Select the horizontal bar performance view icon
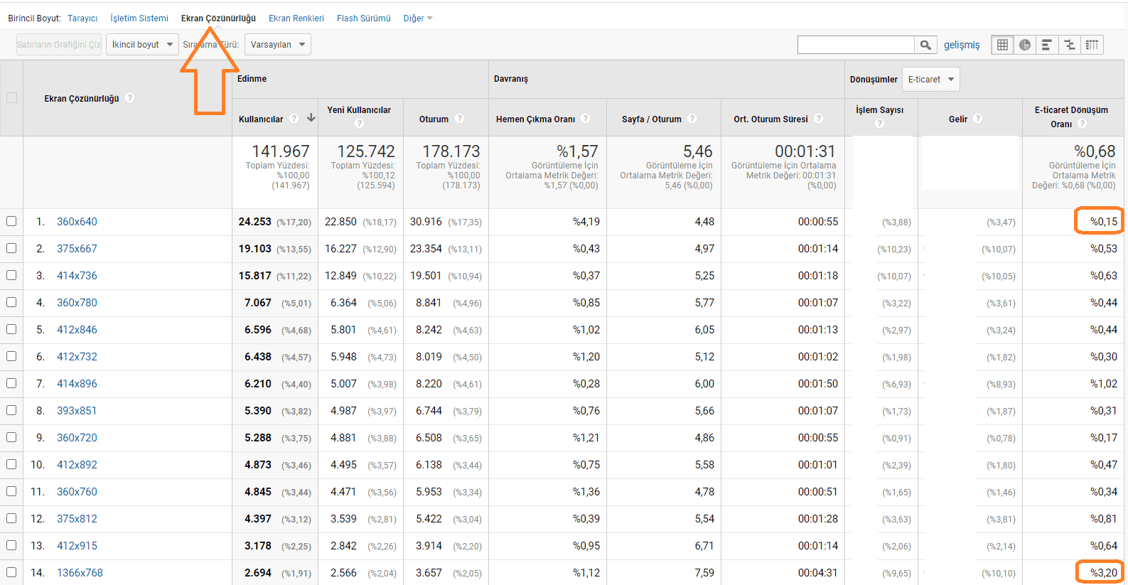1128x585 pixels. 1046,45
